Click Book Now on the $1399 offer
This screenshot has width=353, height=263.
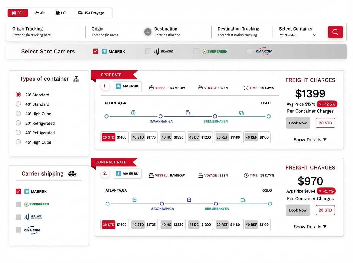(298, 123)
